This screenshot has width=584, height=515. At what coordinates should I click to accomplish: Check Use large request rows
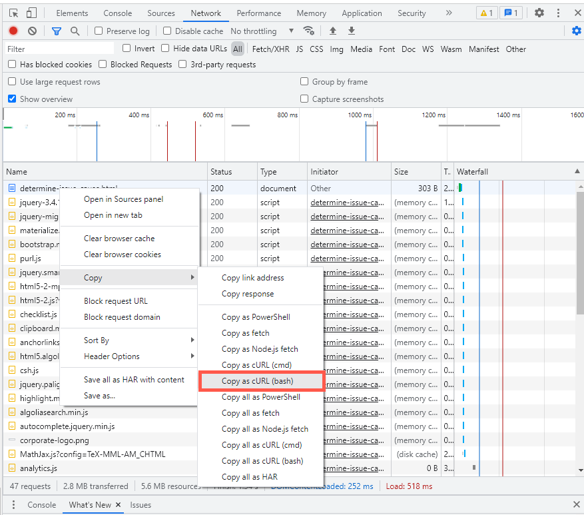[12, 81]
